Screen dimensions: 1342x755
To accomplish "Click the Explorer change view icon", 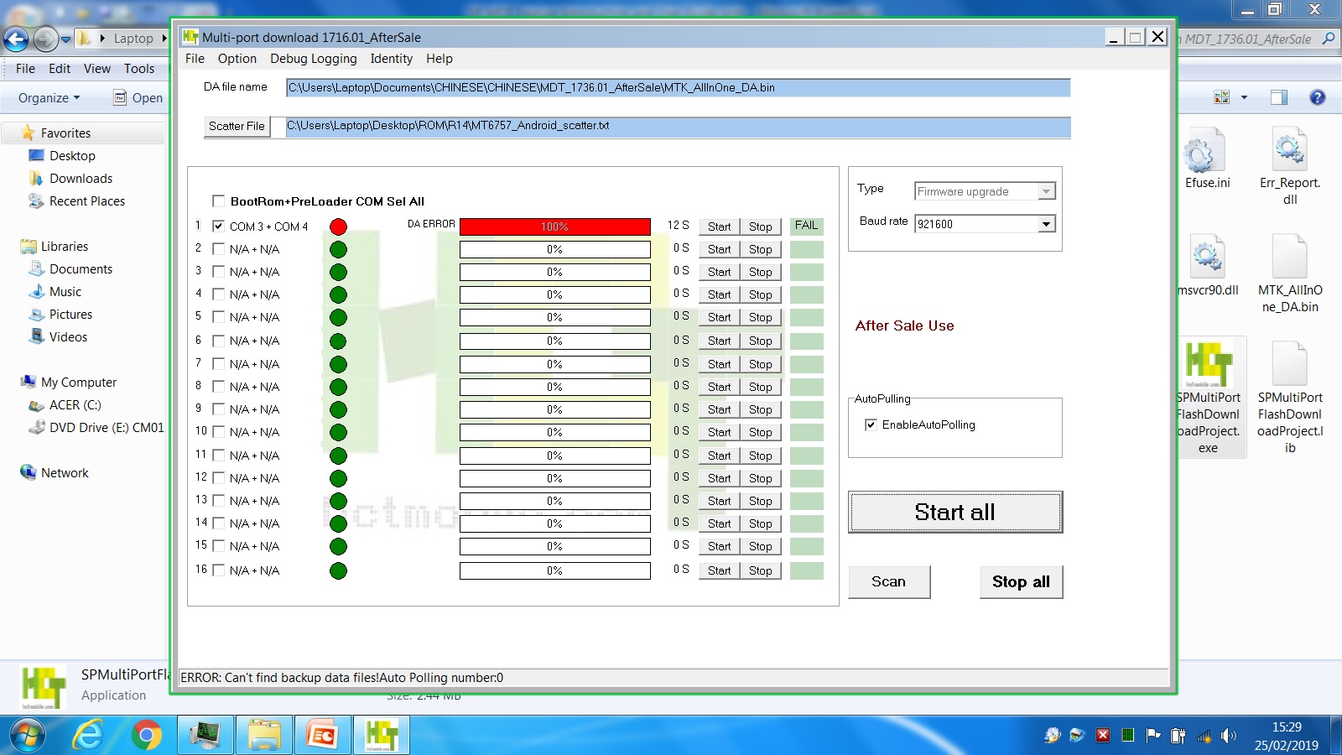I will [1221, 97].
